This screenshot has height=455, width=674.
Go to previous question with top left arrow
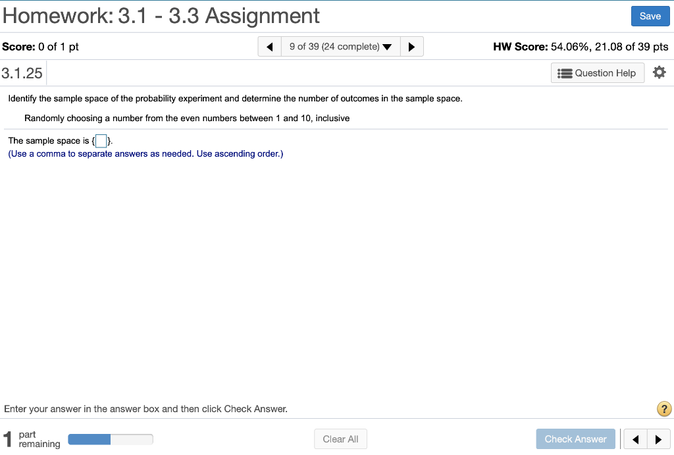pos(269,46)
